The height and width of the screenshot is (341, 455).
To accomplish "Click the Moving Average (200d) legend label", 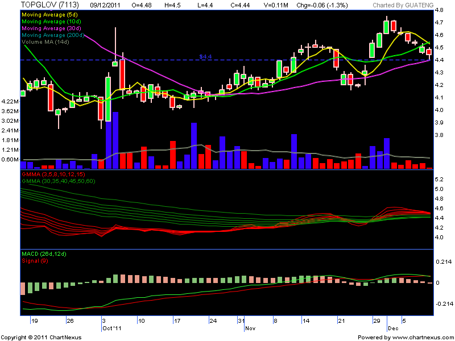I will tap(51, 35).
